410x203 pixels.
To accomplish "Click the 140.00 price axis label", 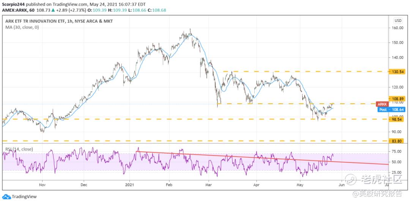I will coord(397,57).
